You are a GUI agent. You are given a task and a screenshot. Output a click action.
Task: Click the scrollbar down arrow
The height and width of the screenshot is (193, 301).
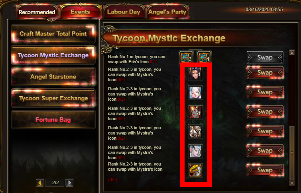(x=292, y=183)
